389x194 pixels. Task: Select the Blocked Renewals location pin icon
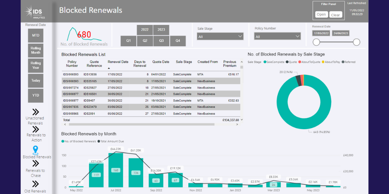point(35,150)
